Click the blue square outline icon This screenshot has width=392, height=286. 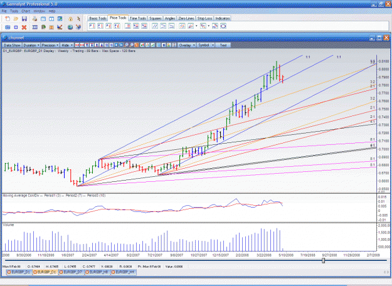tap(16, 27)
